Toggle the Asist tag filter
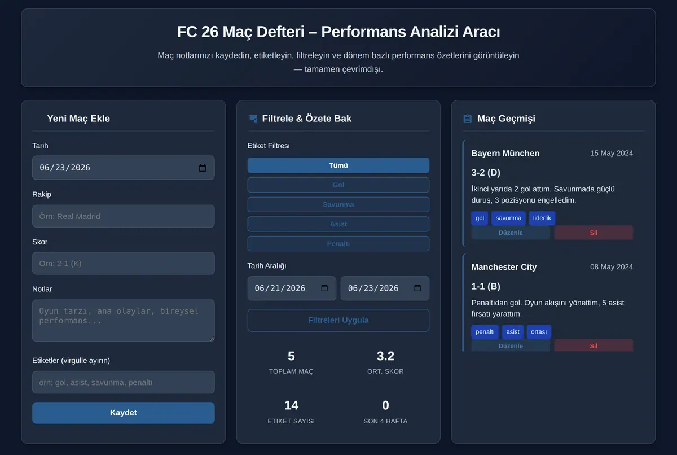677x455 pixels. click(338, 224)
